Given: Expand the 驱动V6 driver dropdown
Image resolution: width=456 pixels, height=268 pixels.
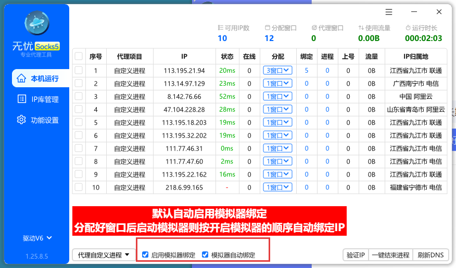Looking at the screenshot, I should click(37, 238).
